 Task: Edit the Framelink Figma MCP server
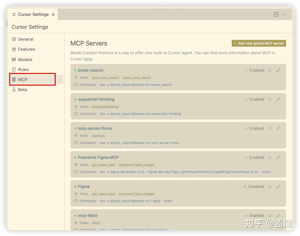(x=278, y=157)
